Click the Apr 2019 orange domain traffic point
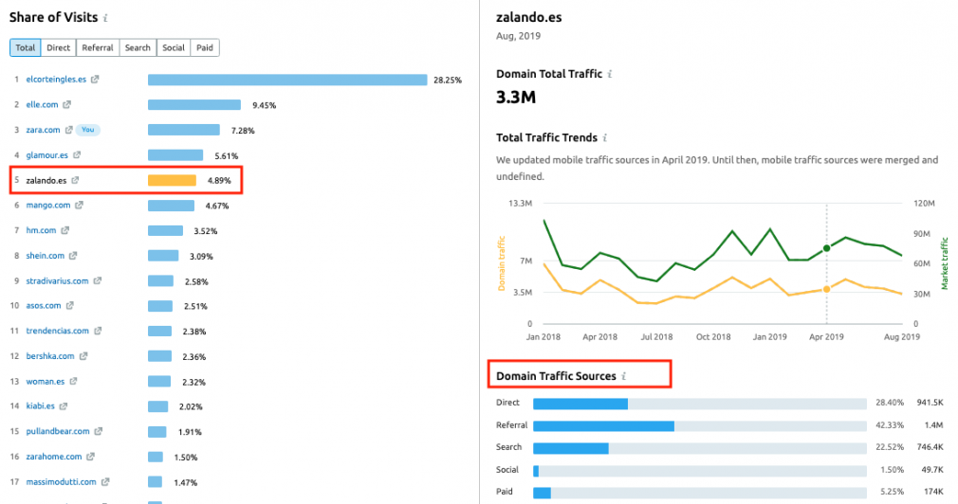 pyautogui.click(x=827, y=289)
